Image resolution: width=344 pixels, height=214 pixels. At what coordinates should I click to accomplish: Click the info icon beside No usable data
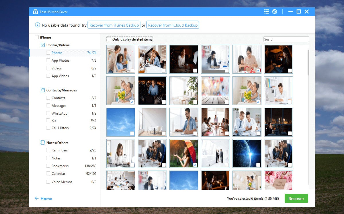point(37,25)
